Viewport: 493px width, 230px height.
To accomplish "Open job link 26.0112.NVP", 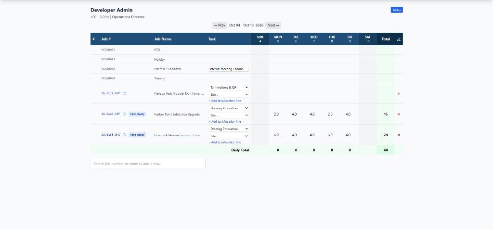I will click(111, 93).
